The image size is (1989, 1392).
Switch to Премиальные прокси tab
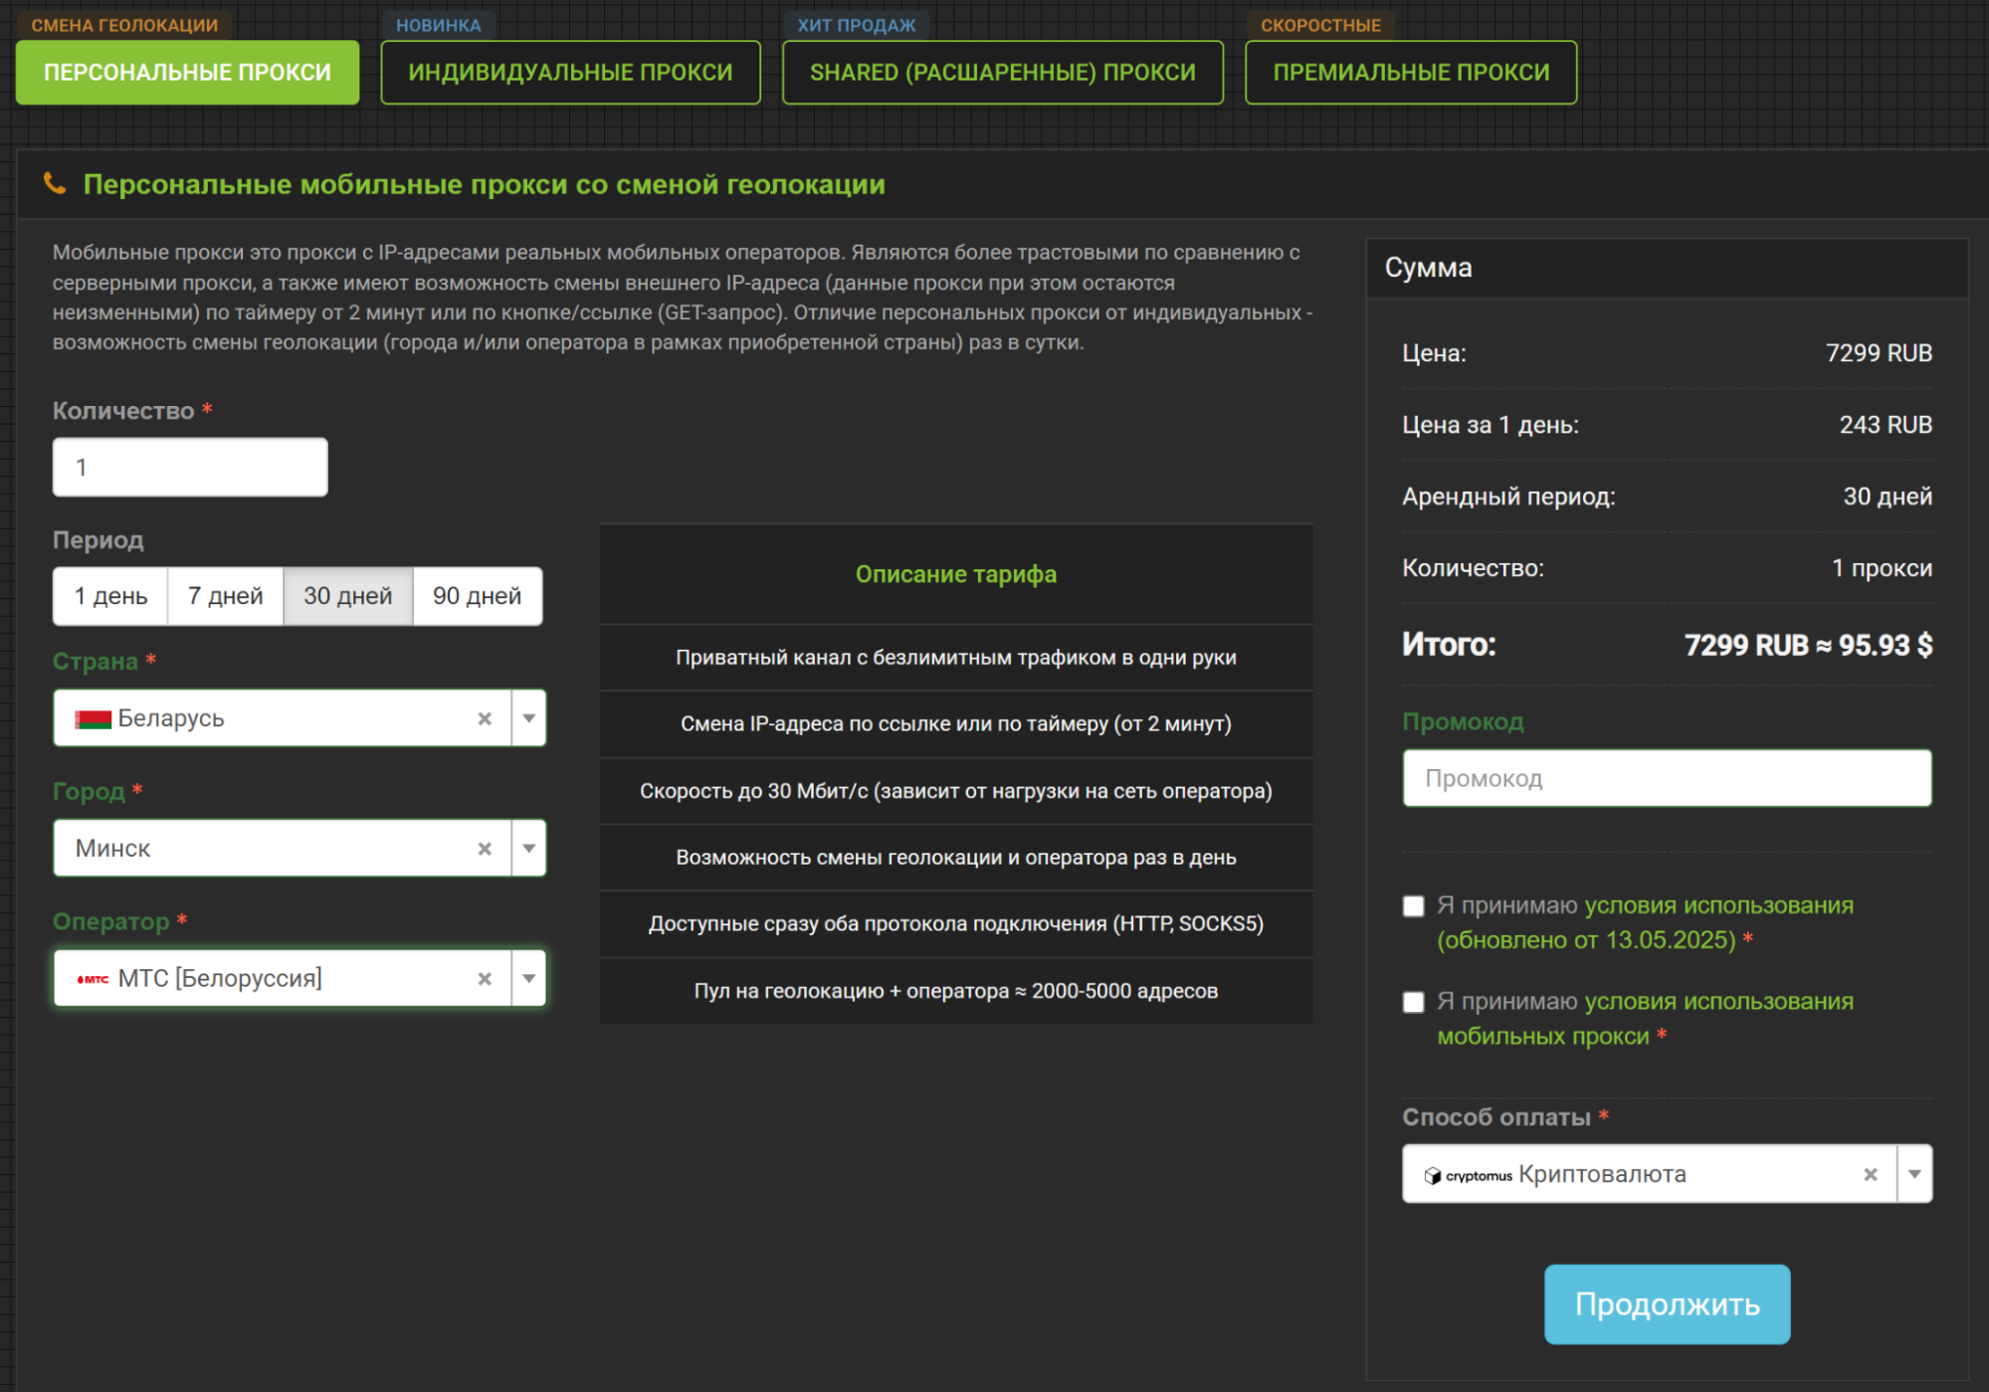pos(1410,73)
